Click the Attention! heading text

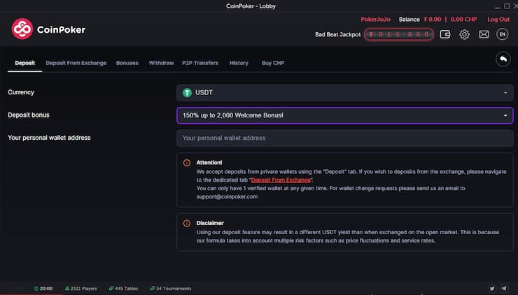[209, 162]
